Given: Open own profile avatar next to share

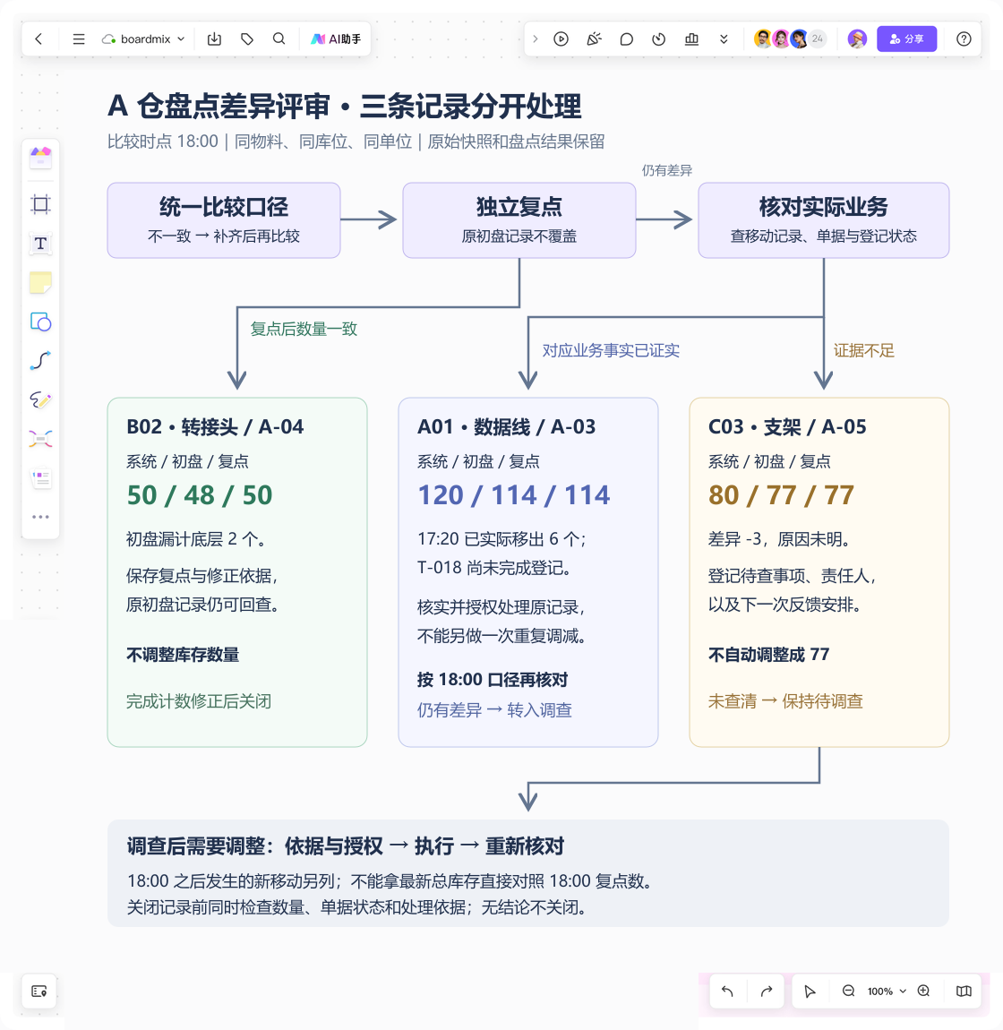Looking at the screenshot, I should (x=857, y=39).
